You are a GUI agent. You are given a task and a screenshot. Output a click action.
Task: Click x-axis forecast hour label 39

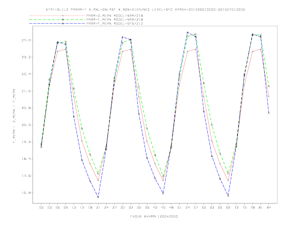tap(147, 208)
